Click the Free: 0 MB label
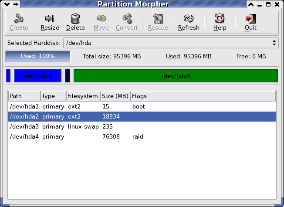The width and height of the screenshot is (284, 207). point(251,56)
